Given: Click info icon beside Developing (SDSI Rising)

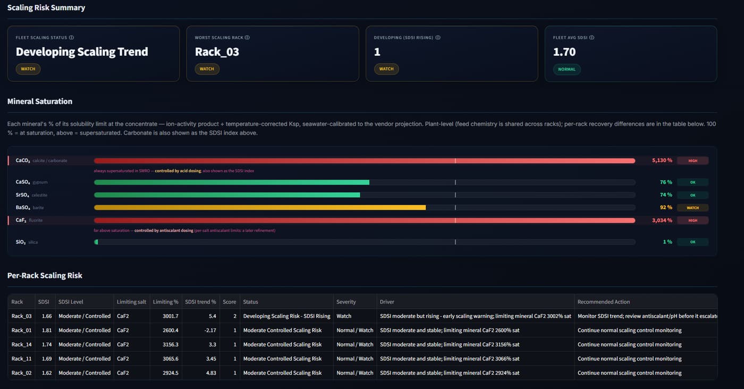Looking at the screenshot, I should coord(438,38).
